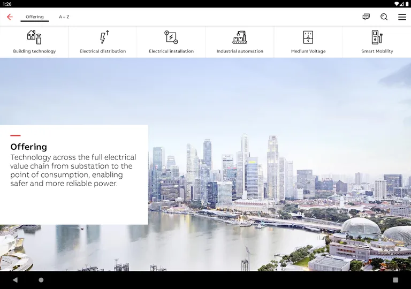Open the hamburger menu
The image size is (411, 289).
pos(402,17)
